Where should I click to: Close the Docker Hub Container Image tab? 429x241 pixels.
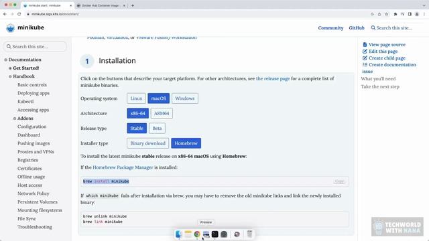(124, 5)
